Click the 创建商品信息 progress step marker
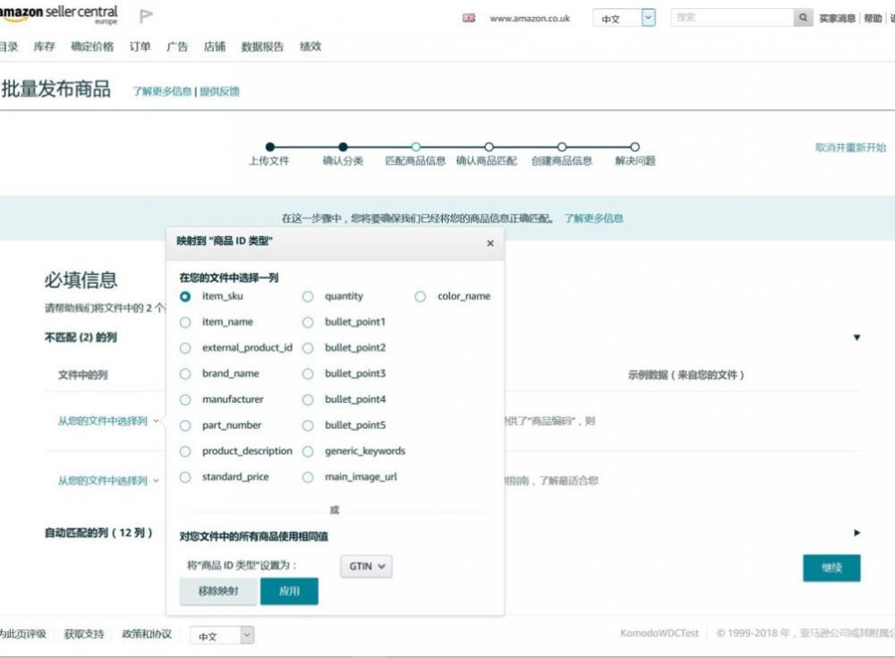 click(562, 147)
